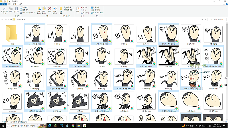Click the folder search input field
Image resolution: width=228 pixels, height=128 pixels.
pyautogui.click(x=217, y=20)
